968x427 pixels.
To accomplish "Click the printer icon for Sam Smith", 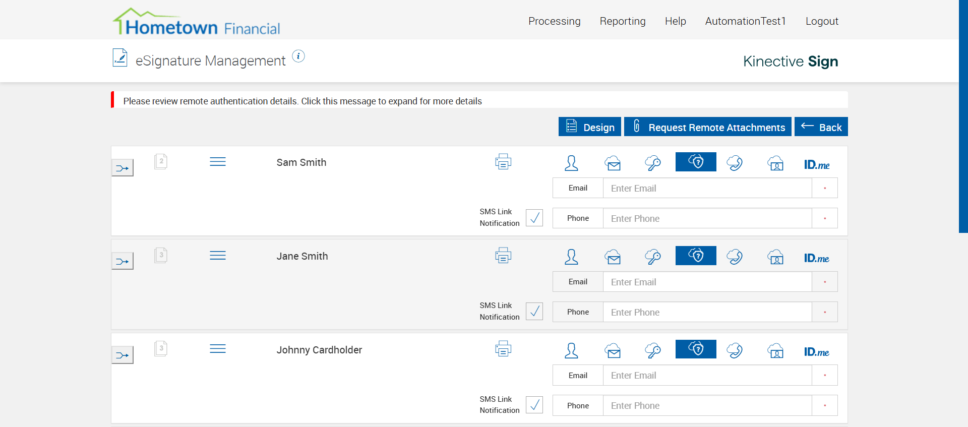I will pyautogui.click(x=503, y=162).
